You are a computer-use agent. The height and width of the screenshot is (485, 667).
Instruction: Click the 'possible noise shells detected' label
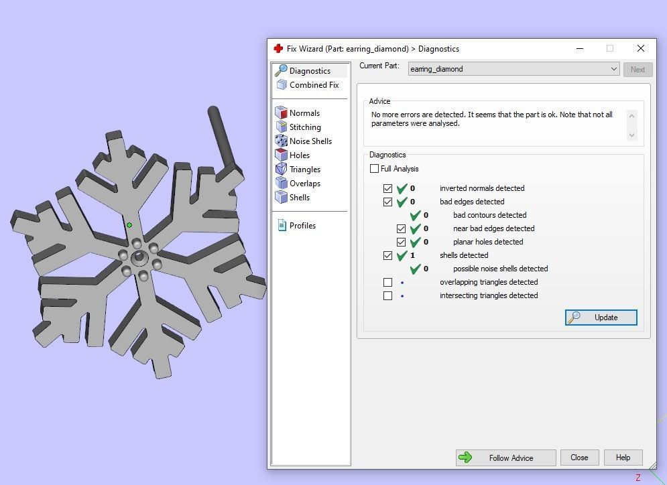coord(500,268)
